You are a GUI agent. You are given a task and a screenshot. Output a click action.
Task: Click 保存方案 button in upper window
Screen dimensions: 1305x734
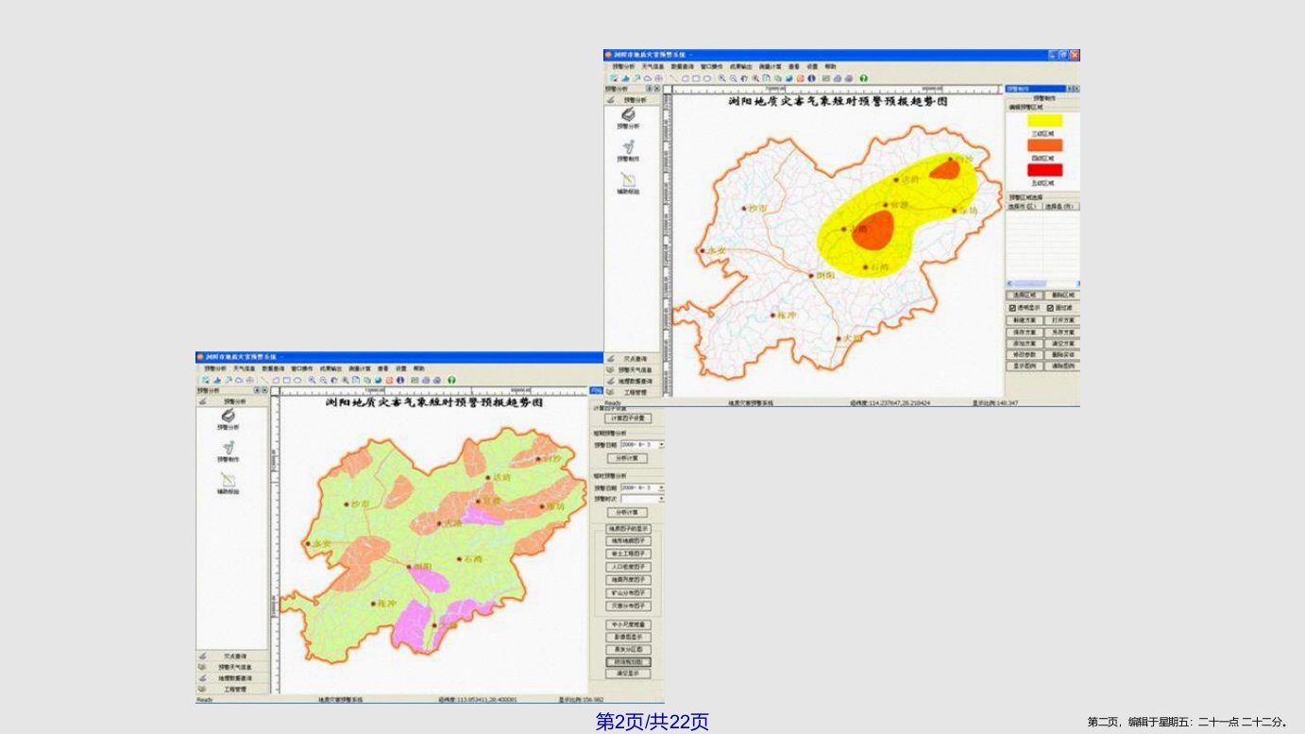coord(1025,333)
